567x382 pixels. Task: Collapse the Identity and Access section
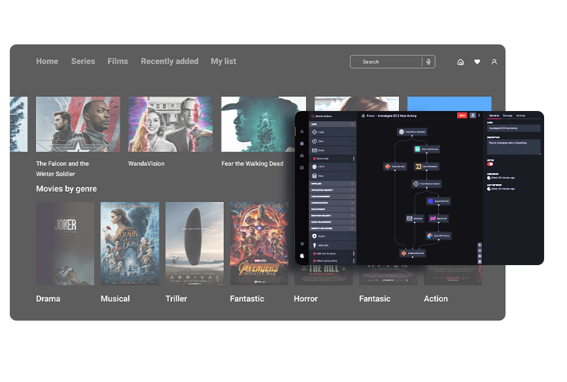(x=332, y=228)
